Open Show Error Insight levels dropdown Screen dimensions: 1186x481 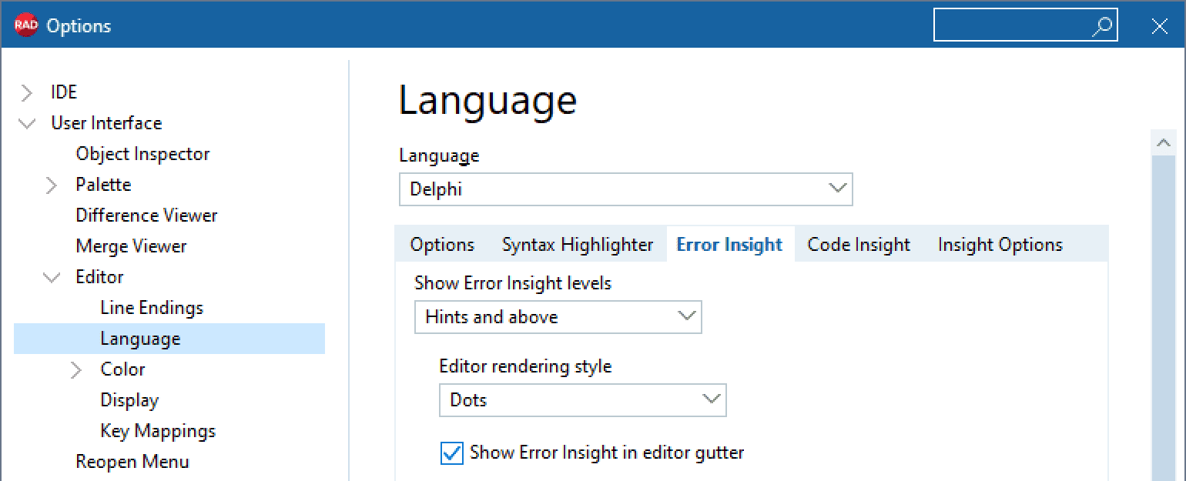click(558, 317)
